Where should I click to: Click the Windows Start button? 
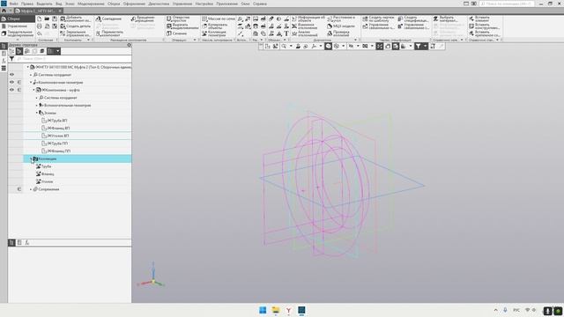(x=263, y=310)
